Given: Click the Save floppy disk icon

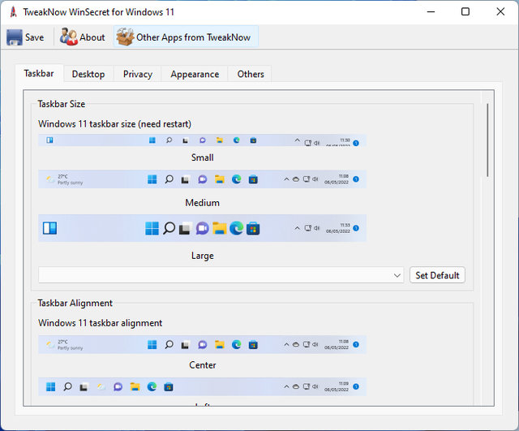Looking at the screenshot, I should [x=15, y=37].
